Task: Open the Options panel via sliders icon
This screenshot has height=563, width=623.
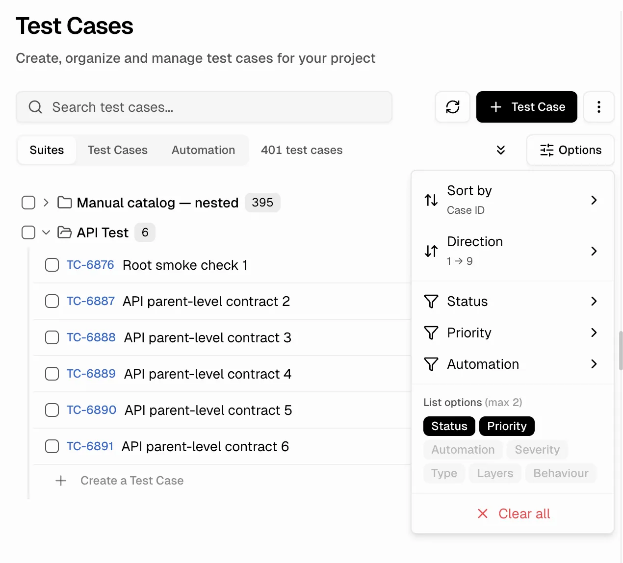Action: [x=570, y=150]
